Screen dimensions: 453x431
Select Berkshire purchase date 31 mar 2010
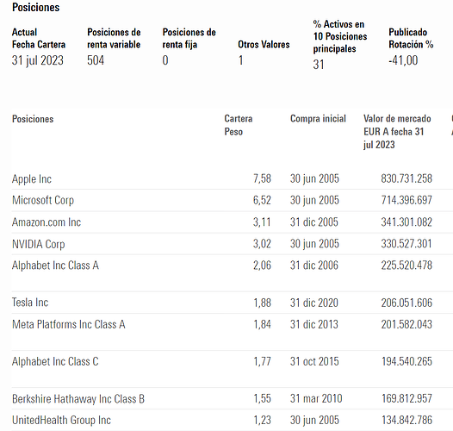pos(316,398)
